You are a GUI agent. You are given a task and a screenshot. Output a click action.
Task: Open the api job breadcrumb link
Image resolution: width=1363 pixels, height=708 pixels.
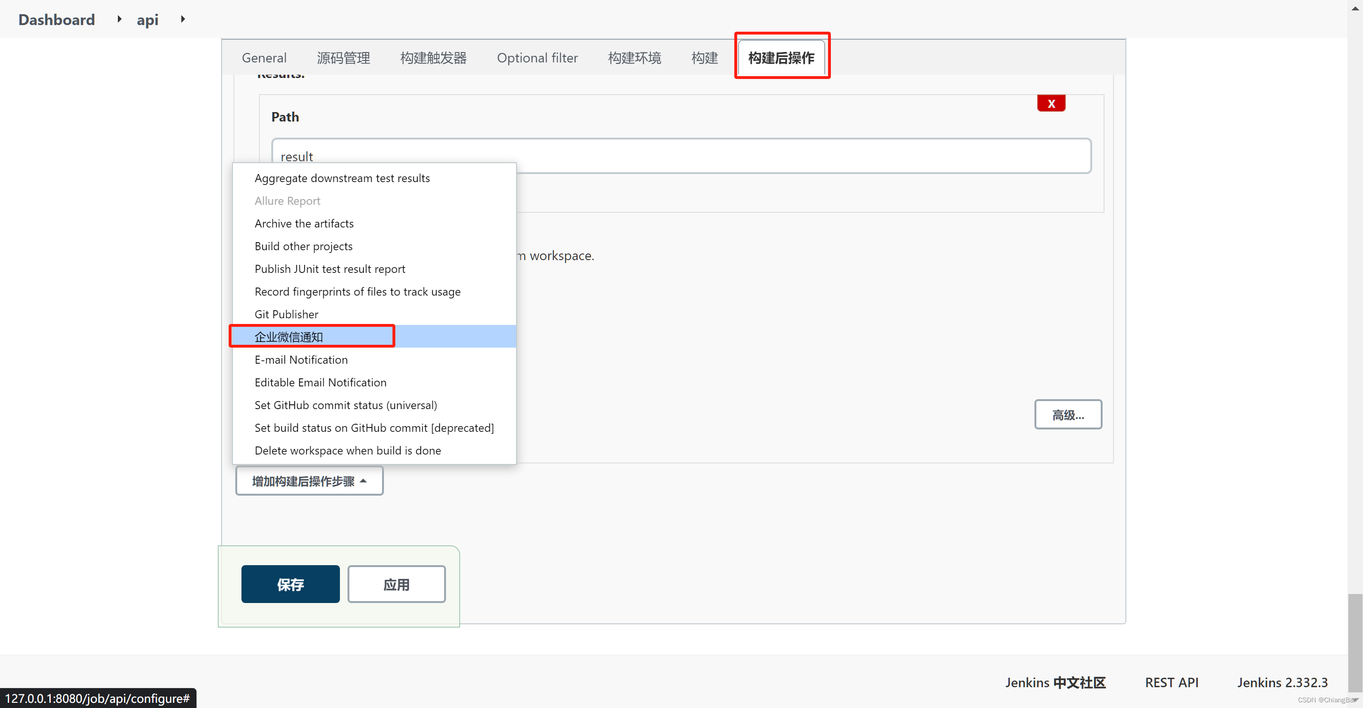point(148,19)
